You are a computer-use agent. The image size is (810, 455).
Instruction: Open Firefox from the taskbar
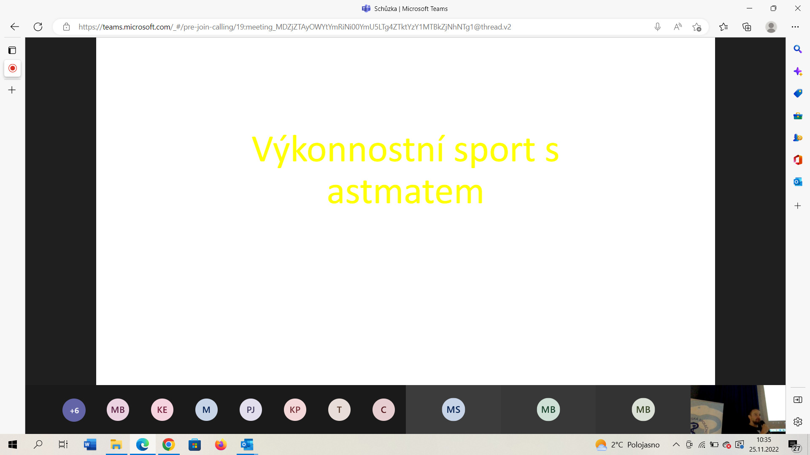(221, 444)
